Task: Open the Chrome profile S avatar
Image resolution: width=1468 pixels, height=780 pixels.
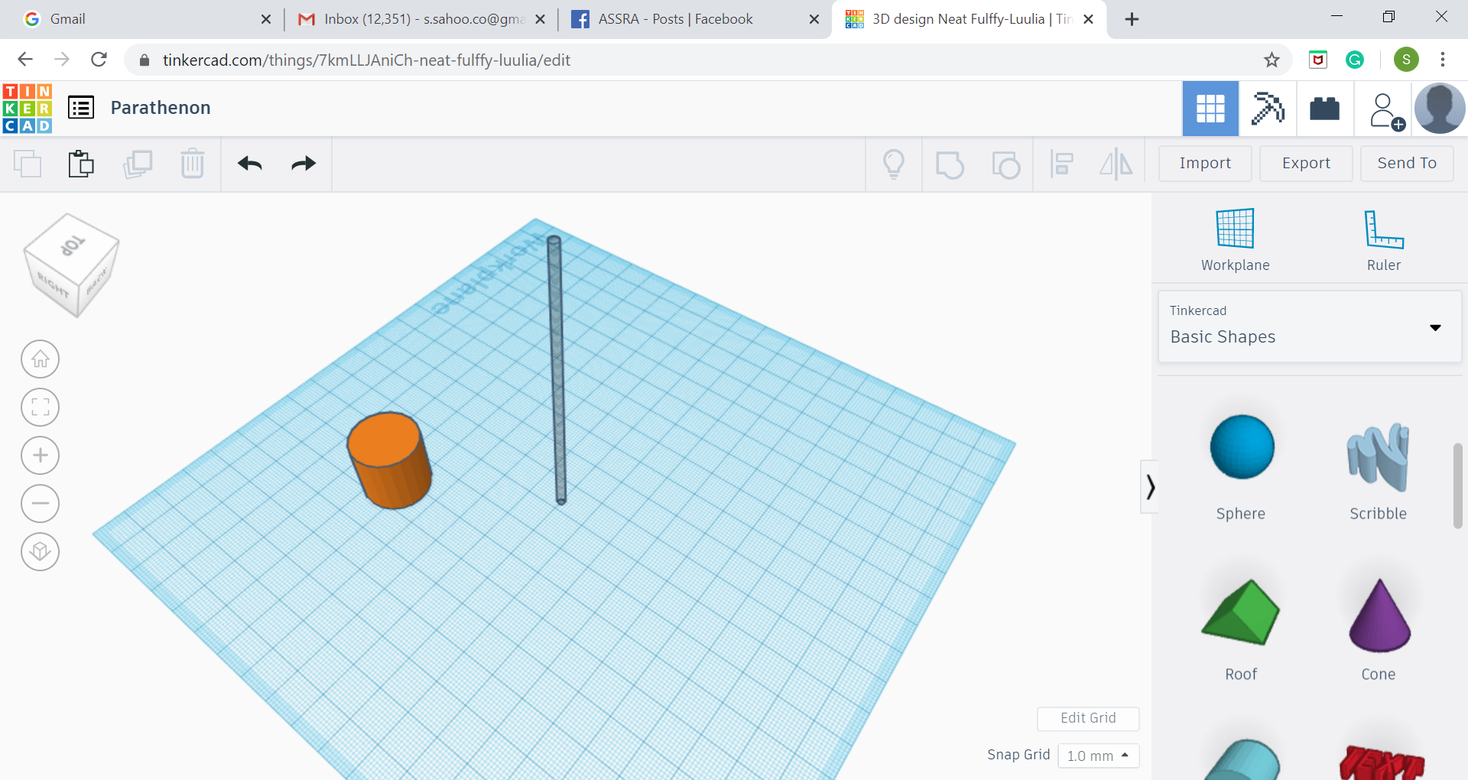Action: 1406,60
